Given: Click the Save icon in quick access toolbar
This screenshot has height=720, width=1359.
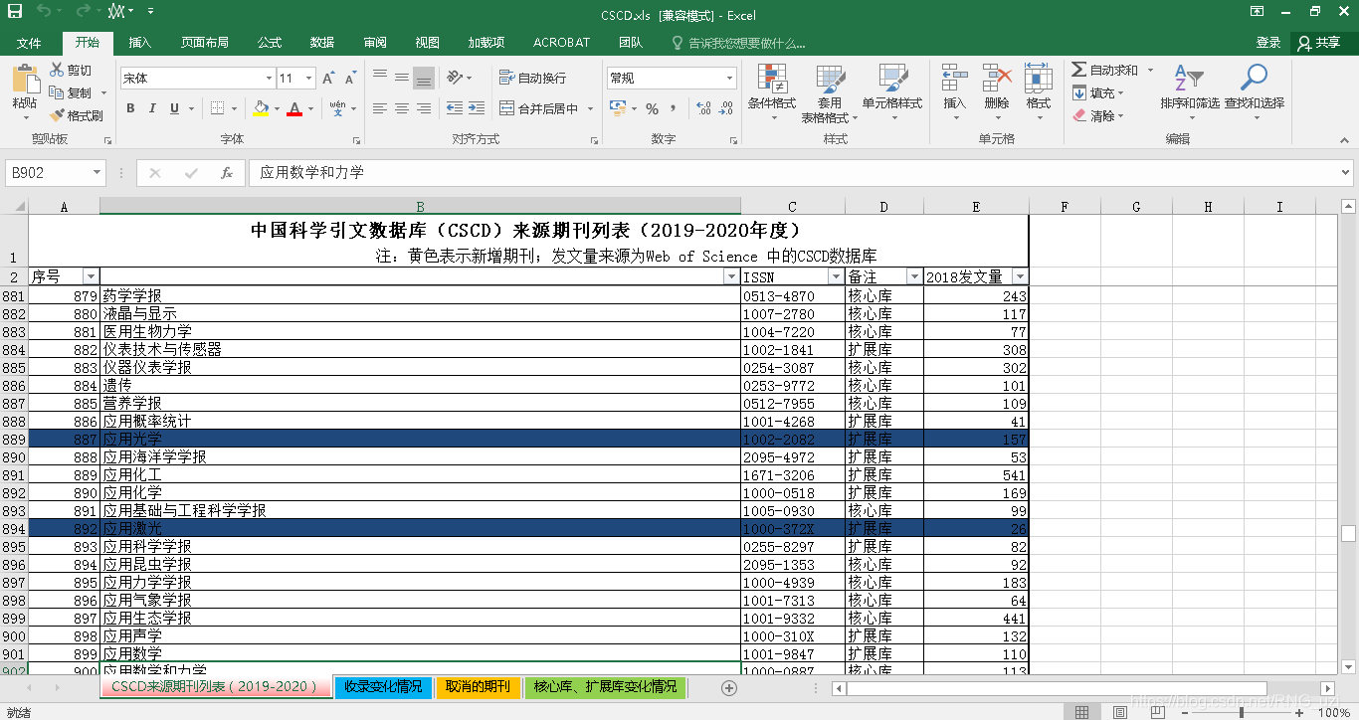Looking at the screenshot, I should 15,12.
